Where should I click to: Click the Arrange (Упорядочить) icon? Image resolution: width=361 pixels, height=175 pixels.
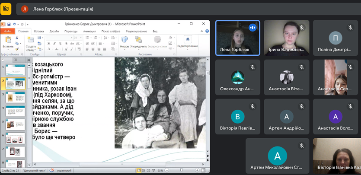(x=138, y=40)
